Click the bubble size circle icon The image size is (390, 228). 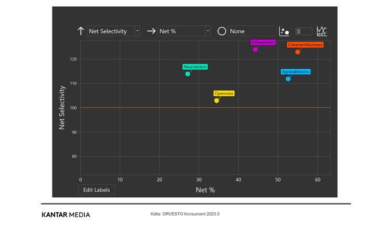pos(222,31)
